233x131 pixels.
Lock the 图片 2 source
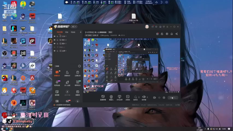[x=57, y=40]
